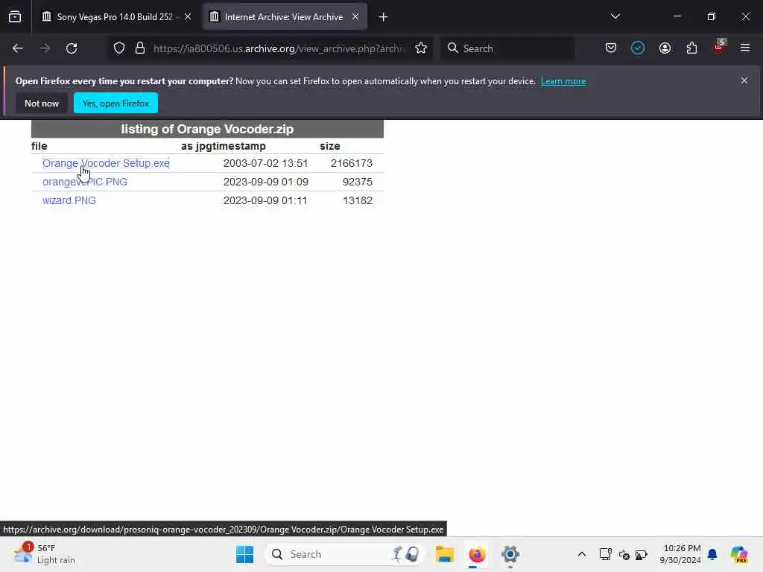Open the Firefox View icon
The image size is (763, 572).
click(x=15, y=17)
